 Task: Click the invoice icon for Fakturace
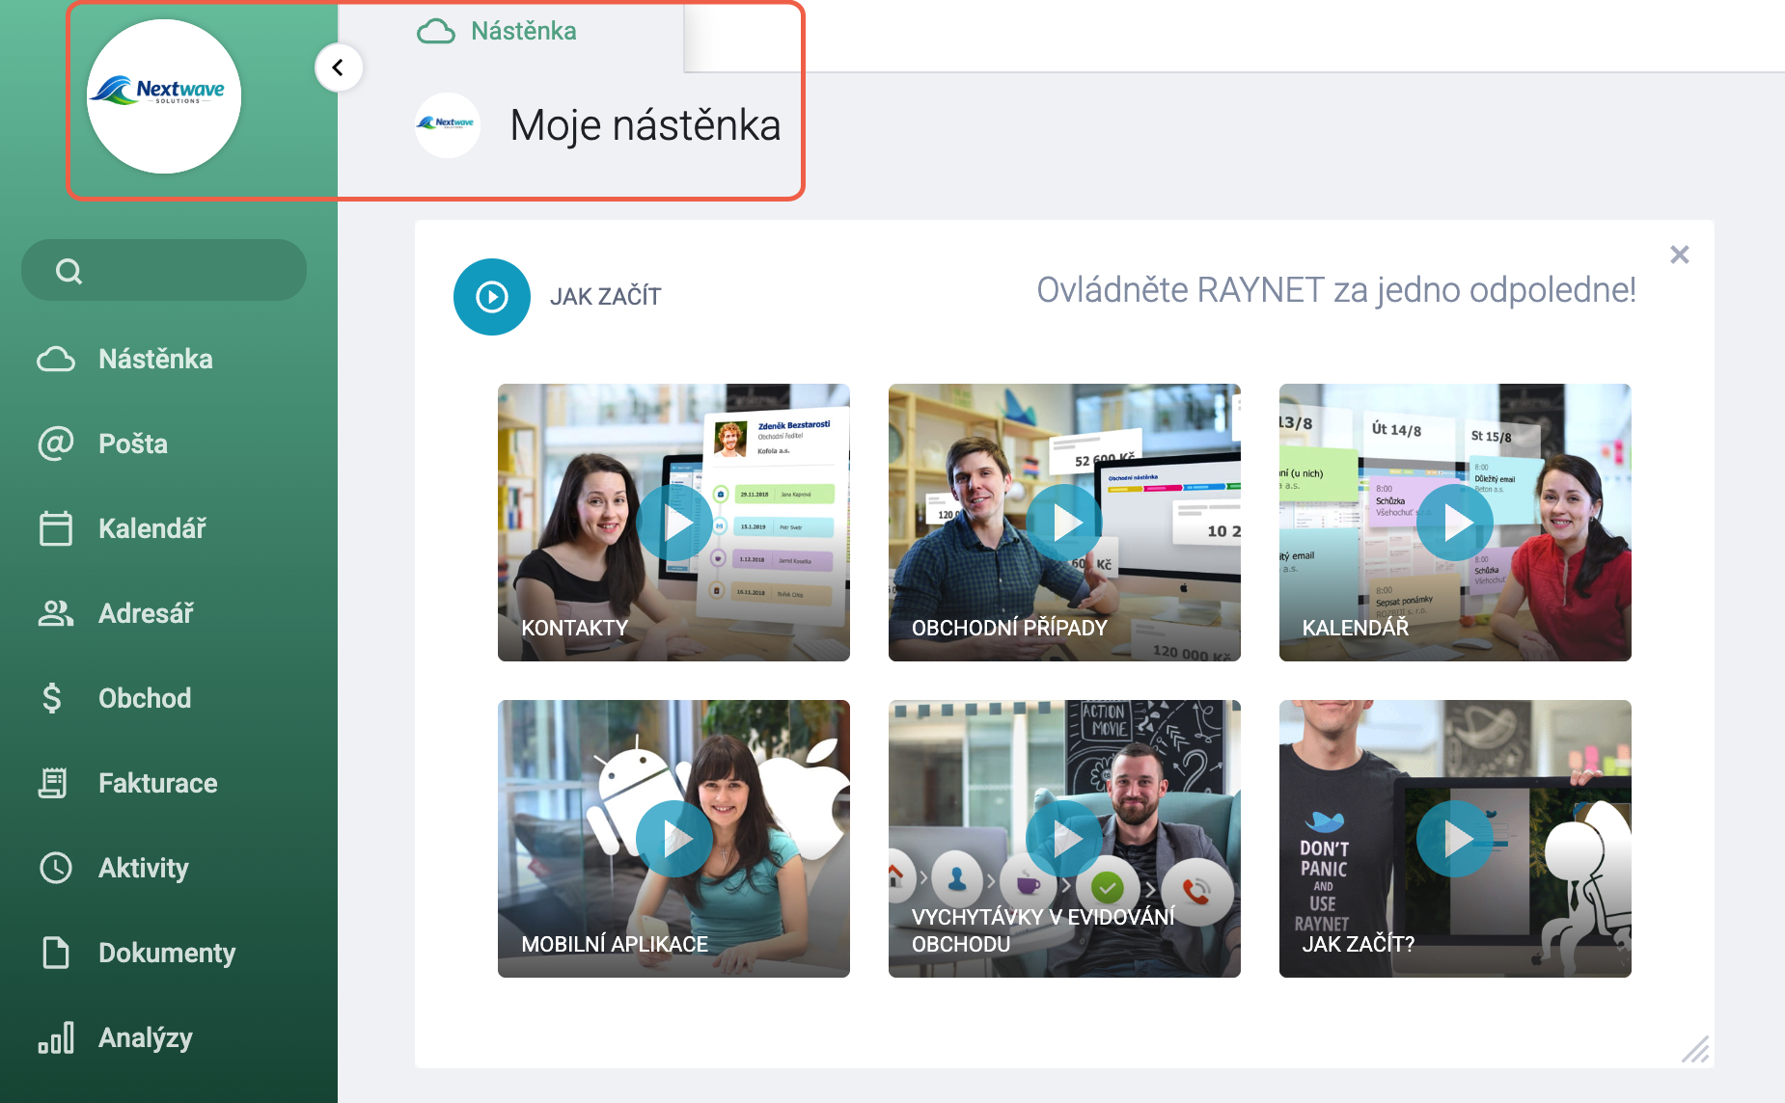click(53, 783)
